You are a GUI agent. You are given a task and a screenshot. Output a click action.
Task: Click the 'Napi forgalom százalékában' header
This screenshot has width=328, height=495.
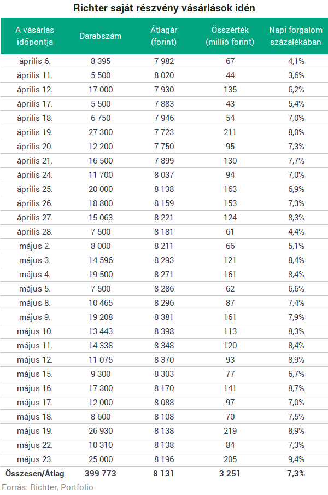tap(296, 36)
